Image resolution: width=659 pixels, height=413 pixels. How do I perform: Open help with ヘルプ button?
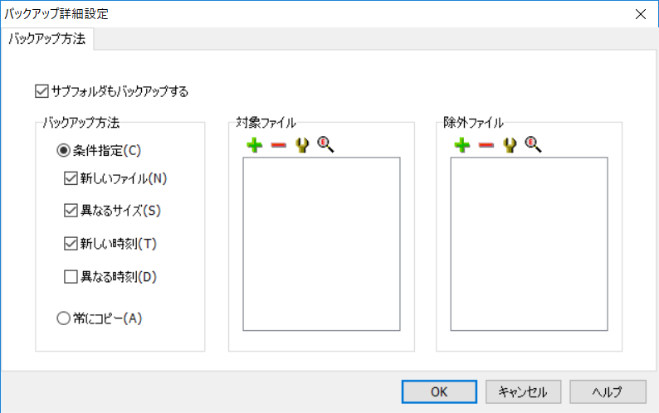608,391
